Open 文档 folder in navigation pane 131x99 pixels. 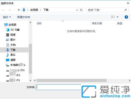pos(13,45)
